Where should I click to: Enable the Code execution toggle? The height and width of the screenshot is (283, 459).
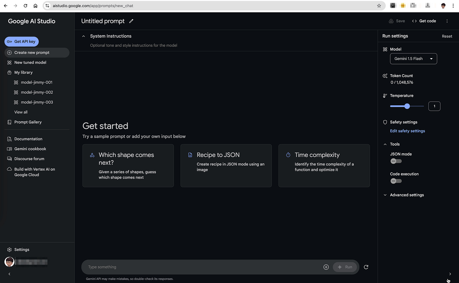coord(396,181)
